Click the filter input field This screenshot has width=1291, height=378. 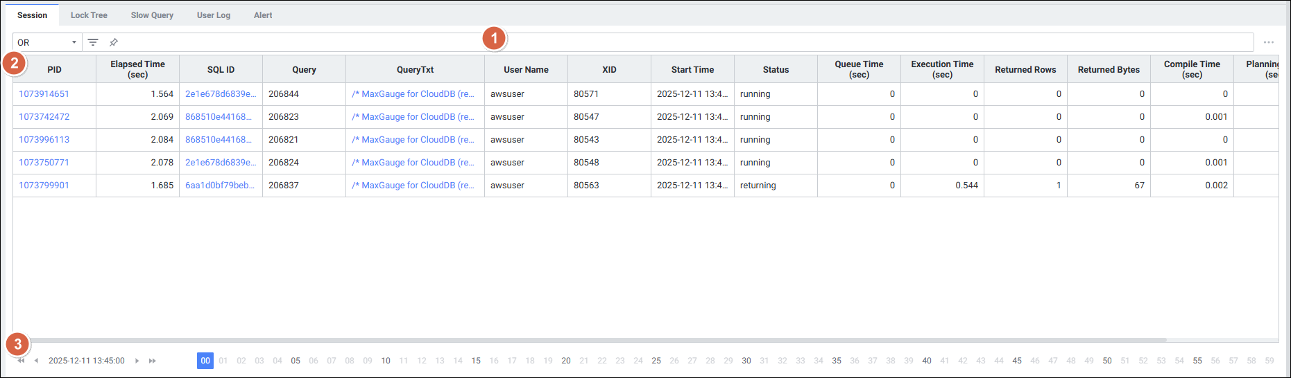click(x=624, y=42)
